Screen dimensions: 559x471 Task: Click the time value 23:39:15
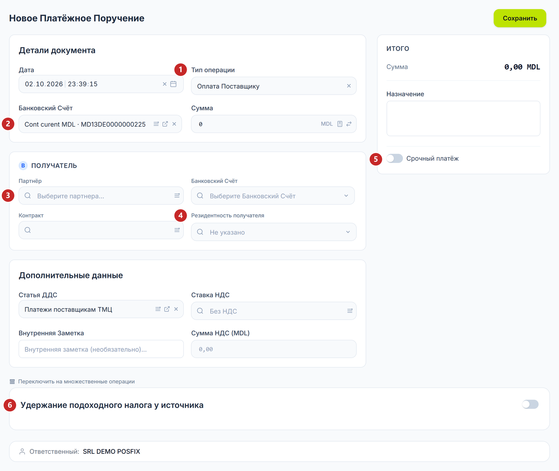pos(83,84)
